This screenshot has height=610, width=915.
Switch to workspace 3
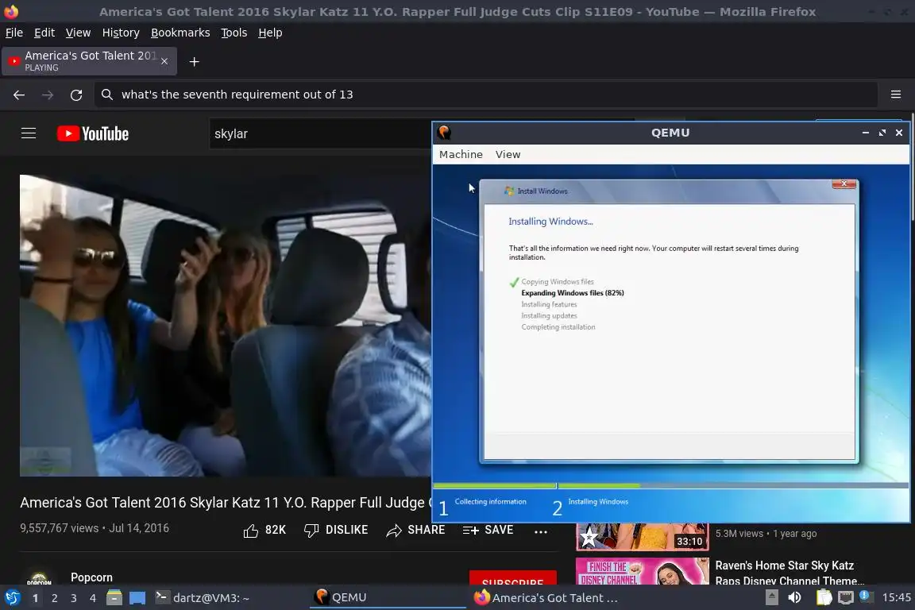coord(74,598)
